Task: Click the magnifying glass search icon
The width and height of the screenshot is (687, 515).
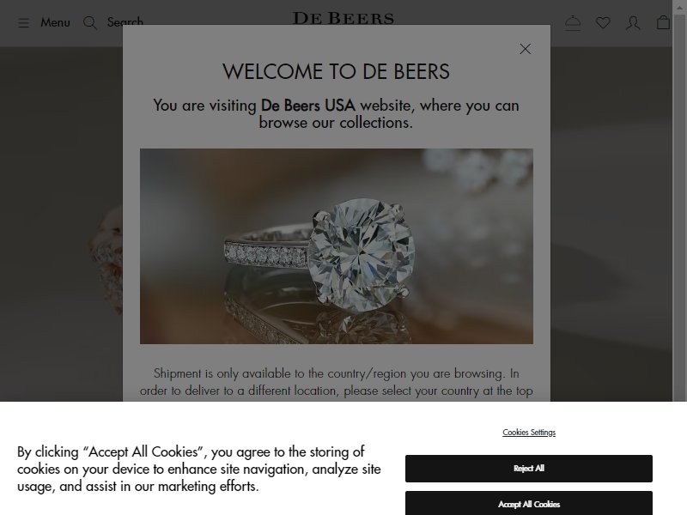Action: (x=90, y=23)
